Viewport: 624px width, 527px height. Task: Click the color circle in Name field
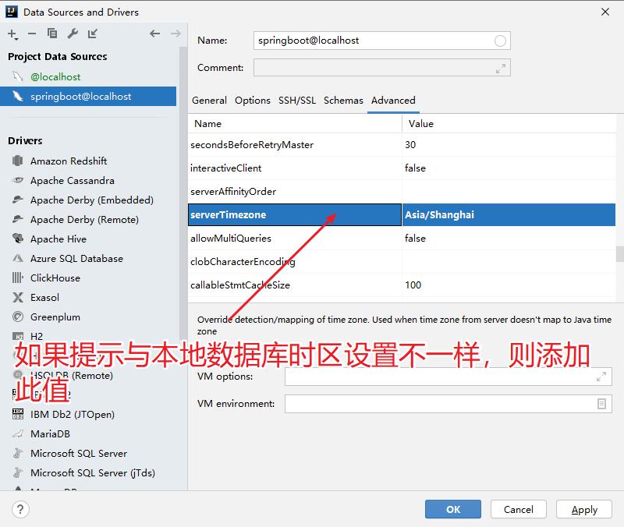[x=500, y=41]
